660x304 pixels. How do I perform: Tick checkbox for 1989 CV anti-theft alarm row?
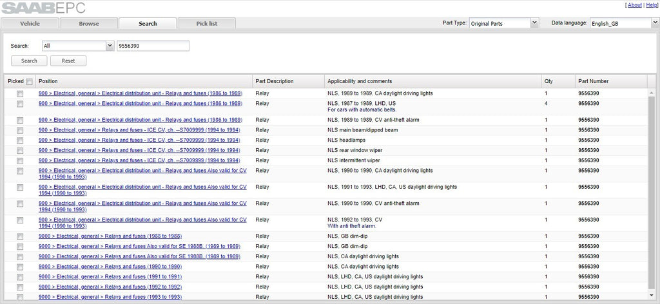coord(20,120)
